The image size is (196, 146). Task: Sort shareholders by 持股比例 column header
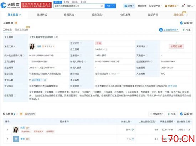click(126, 121)
